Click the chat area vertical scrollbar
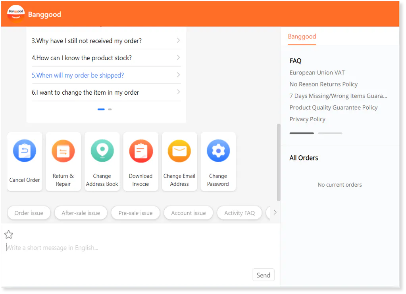Screen dimensions: 406x294 [279, 162]
